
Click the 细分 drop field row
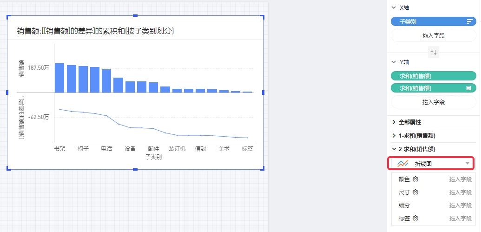433,205
